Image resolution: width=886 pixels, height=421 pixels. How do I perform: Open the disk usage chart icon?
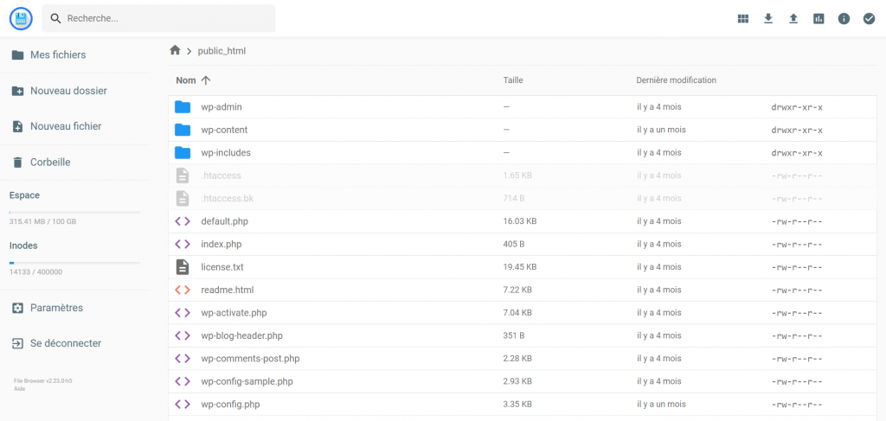[819, 18]
